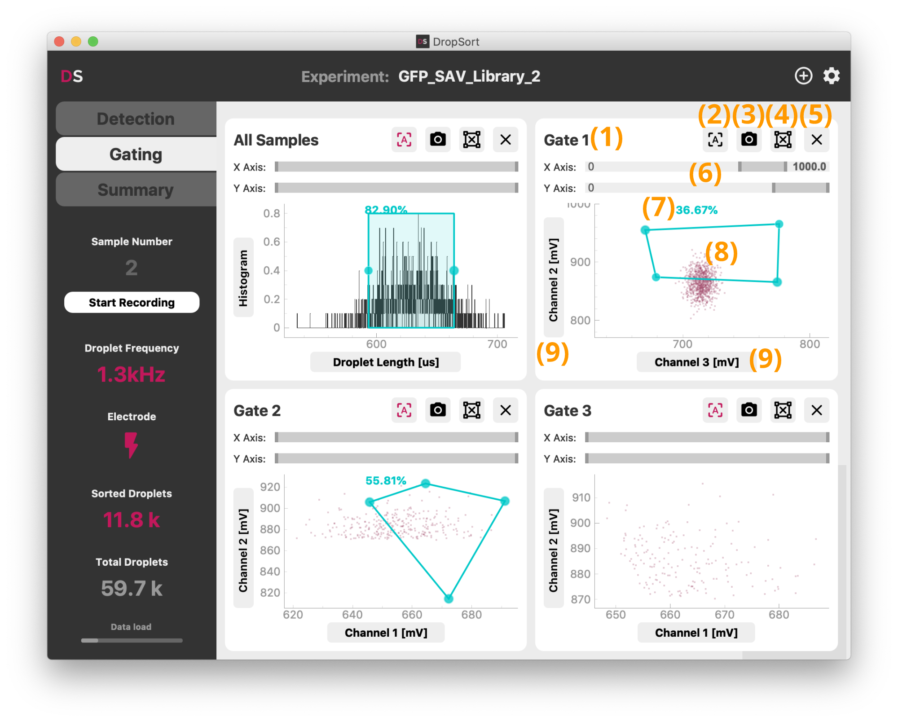898x722 pixels.
Task: Click fit-to-view icon in All Samples panel
Action: (x=471, y=140)
